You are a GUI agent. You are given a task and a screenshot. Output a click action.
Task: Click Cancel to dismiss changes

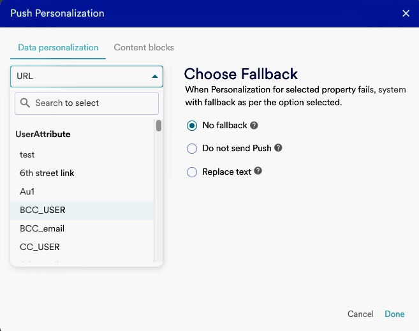360,314
